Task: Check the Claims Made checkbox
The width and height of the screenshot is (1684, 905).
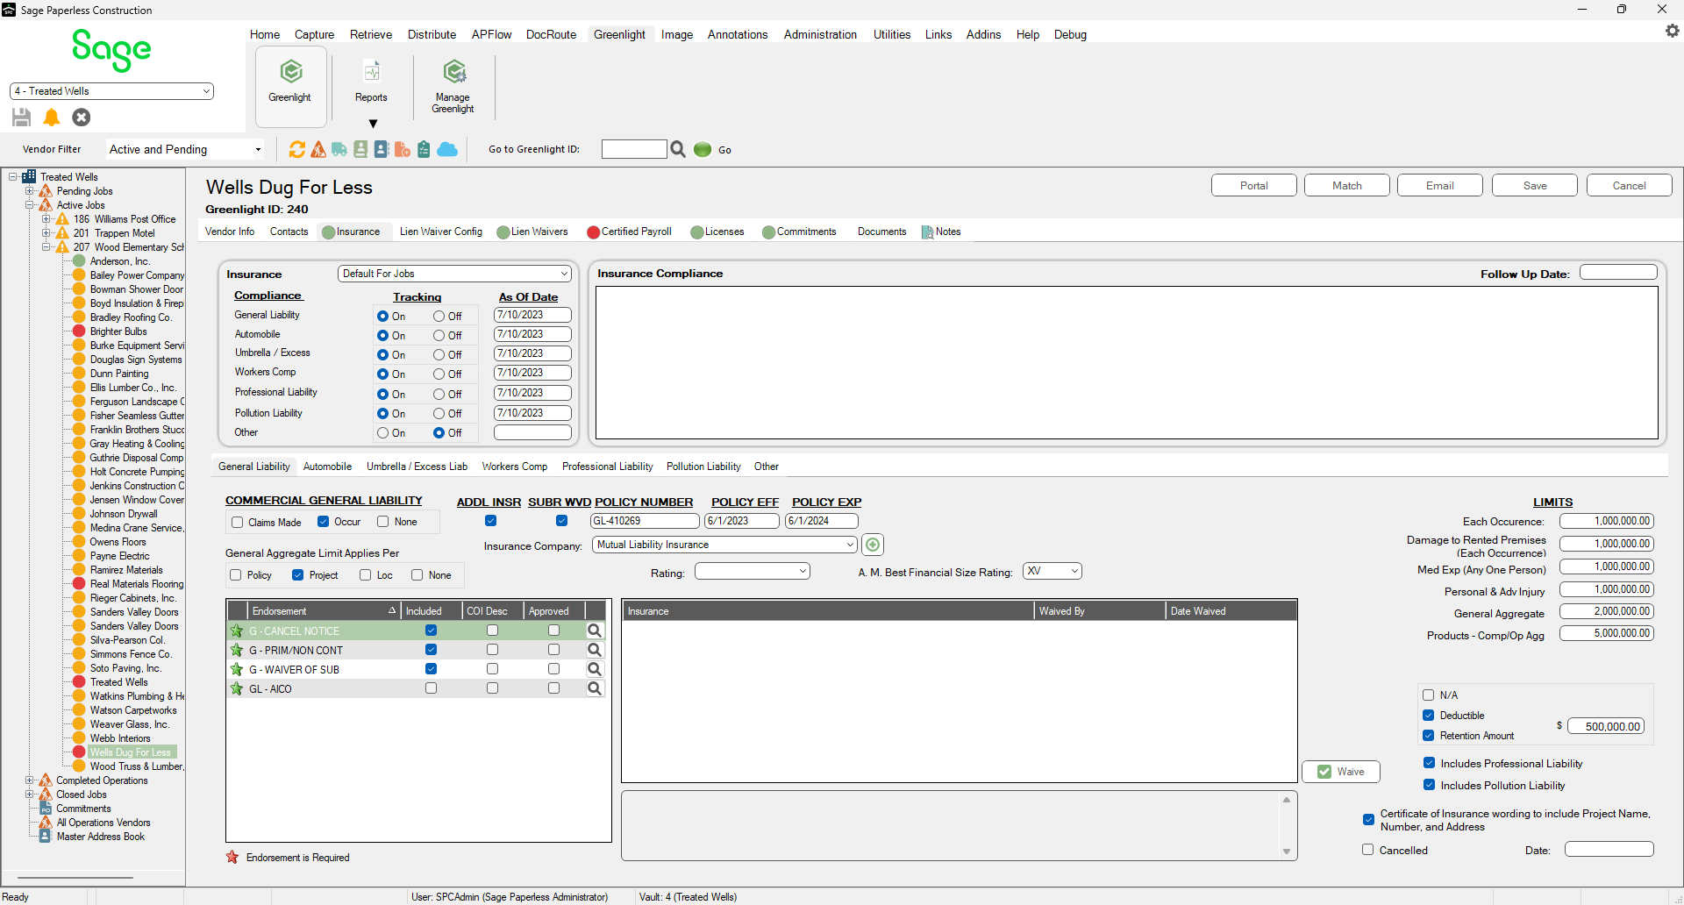Action: (237, 523)
